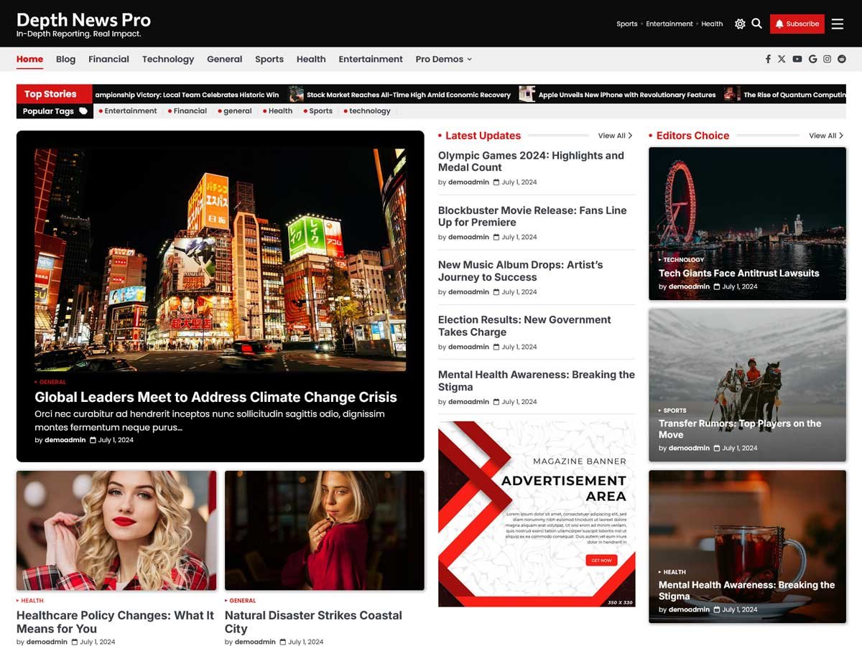Open the Google social icon
This screenshot has width=862, height=646.
click(812, 59)
